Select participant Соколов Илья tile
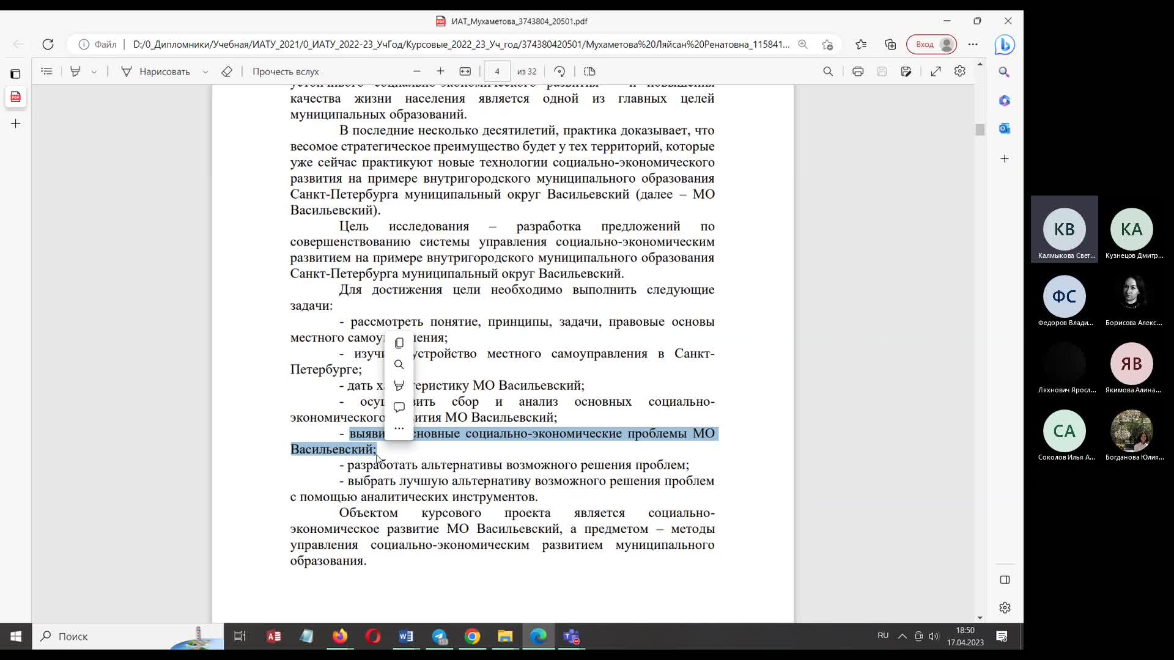Screen dimensions: 1174x660 pyautogui.click(x=1065, y=431)
